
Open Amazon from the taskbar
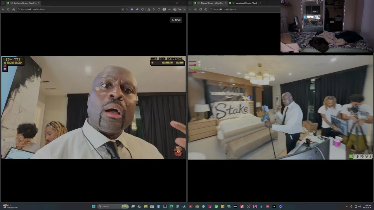(x=165, y=206)
